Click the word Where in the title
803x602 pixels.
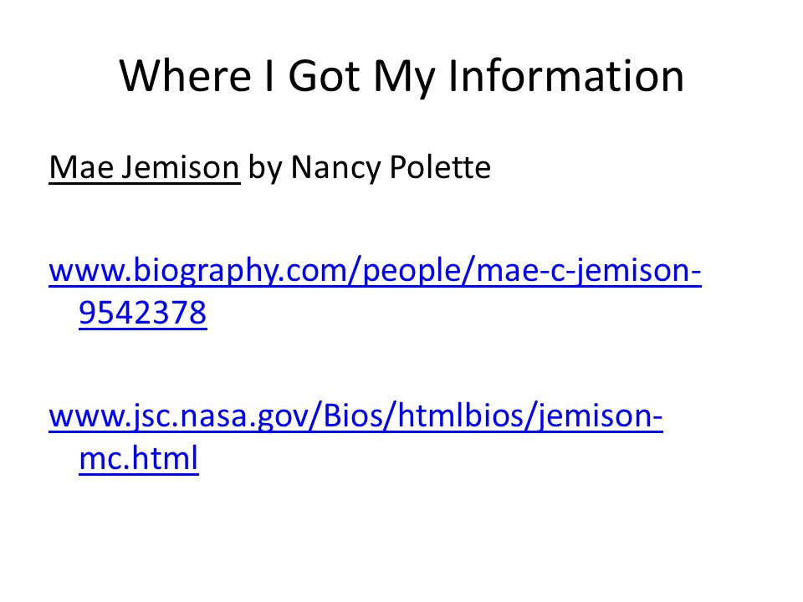[x=186, y=76]
